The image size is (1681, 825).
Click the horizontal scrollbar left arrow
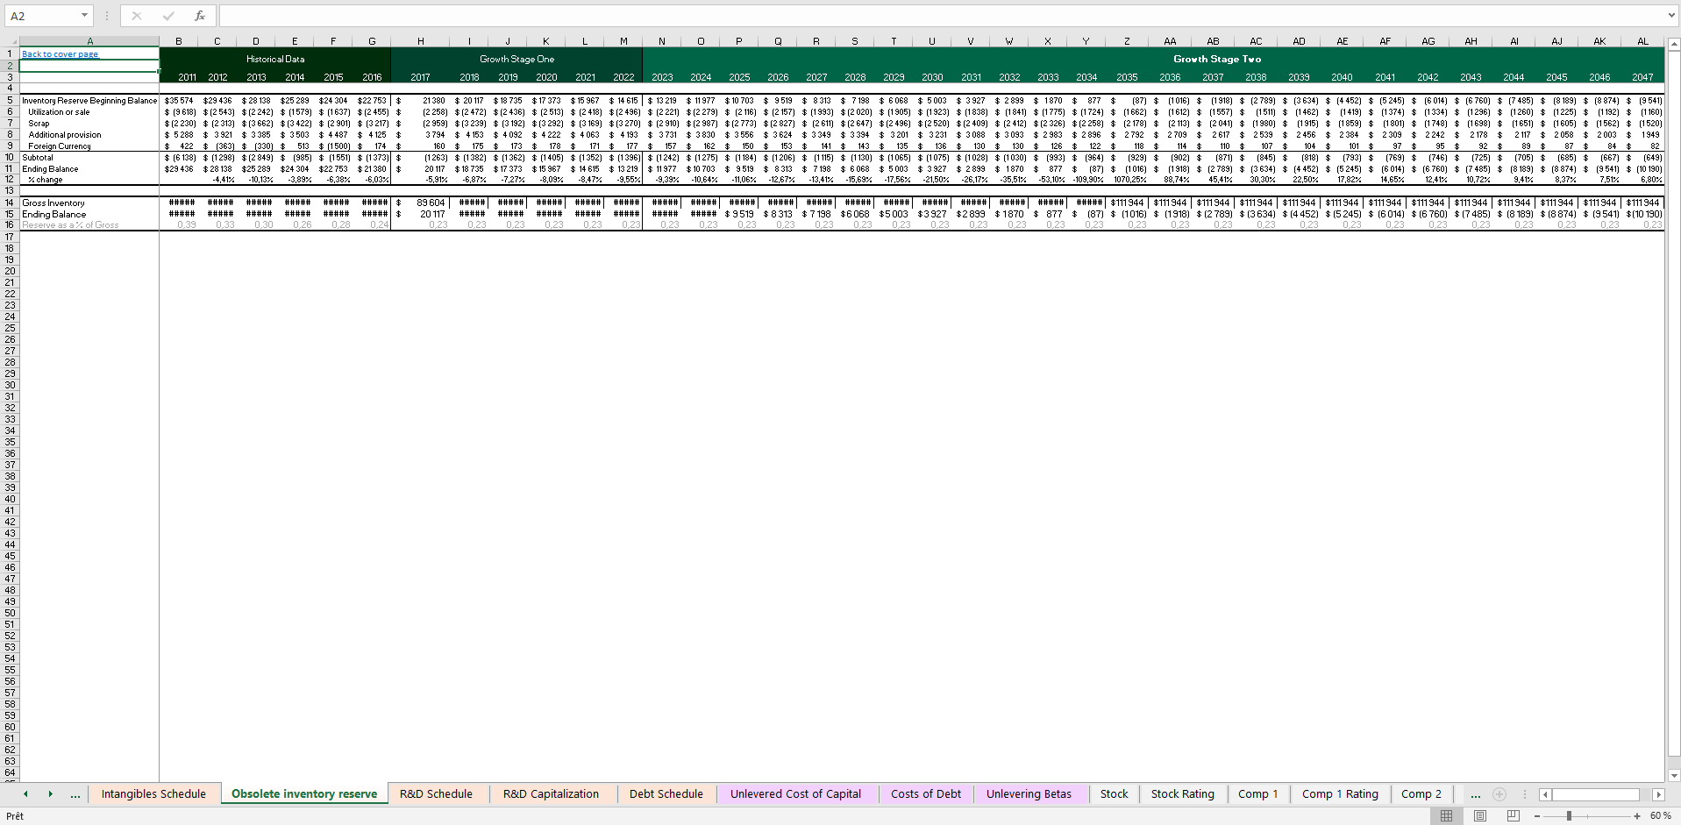pyautogui.click(x=1545, y=794)
